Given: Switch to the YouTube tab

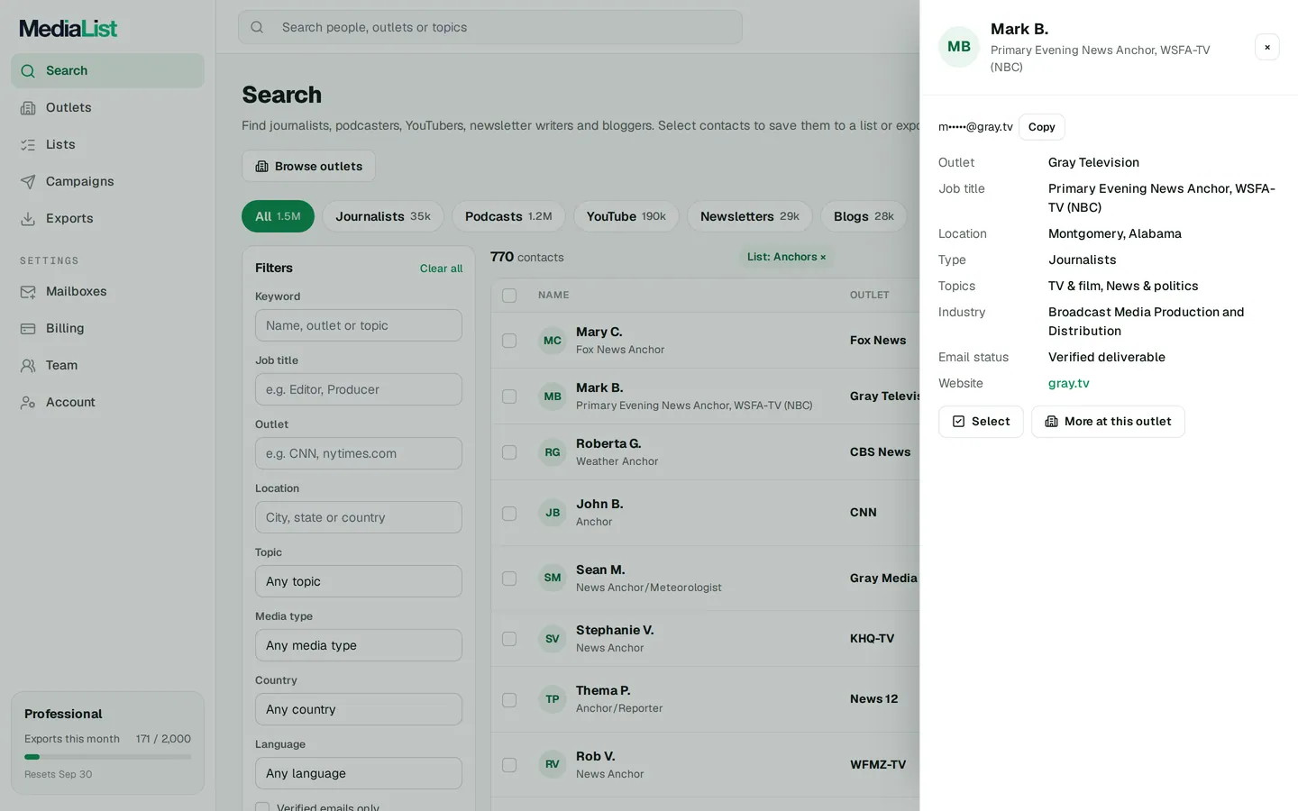Looking at the screenshot, I should (626, 216).
